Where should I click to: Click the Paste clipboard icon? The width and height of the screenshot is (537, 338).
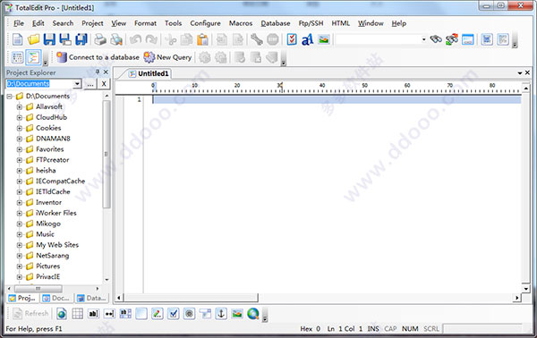click(x=202, y=39)
